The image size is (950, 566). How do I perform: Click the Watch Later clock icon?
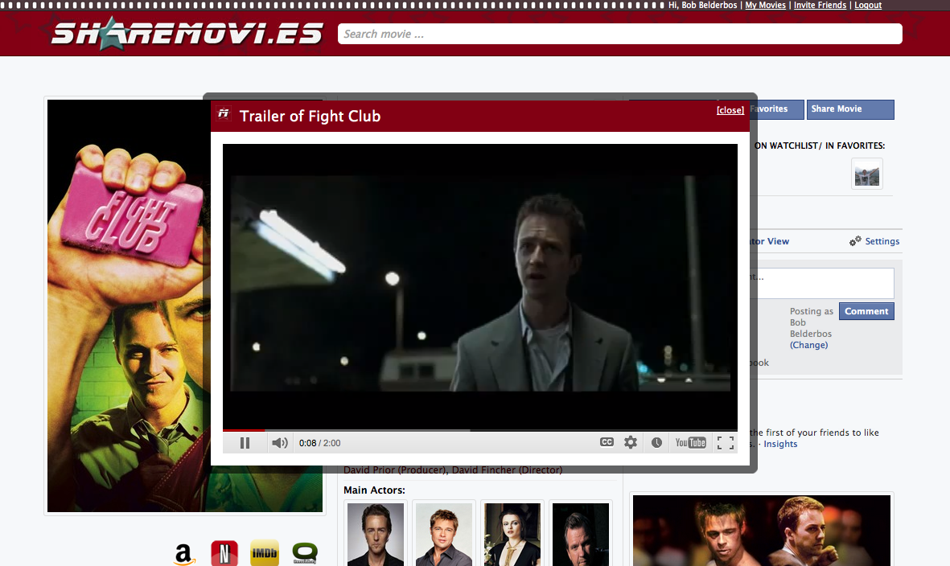point(656,442)
